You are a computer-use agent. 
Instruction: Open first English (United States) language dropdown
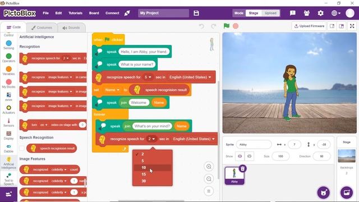[x=190, y=77]
